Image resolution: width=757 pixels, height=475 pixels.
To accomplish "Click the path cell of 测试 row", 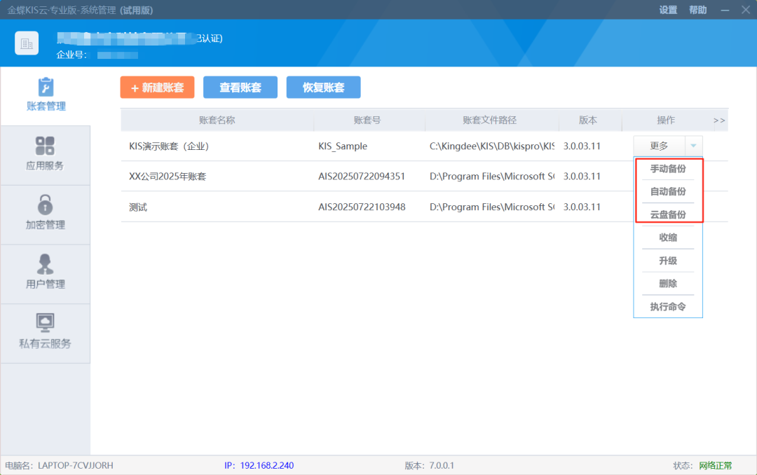I will pyautogui.click(x=492, y=207).
